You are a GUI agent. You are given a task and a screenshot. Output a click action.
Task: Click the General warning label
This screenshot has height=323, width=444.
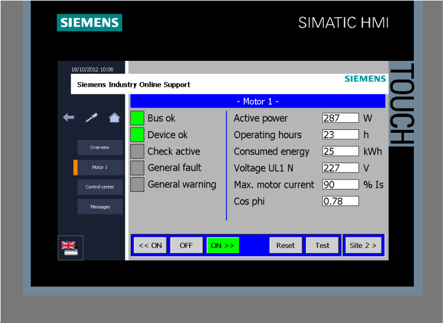click(x=182, y=185)
